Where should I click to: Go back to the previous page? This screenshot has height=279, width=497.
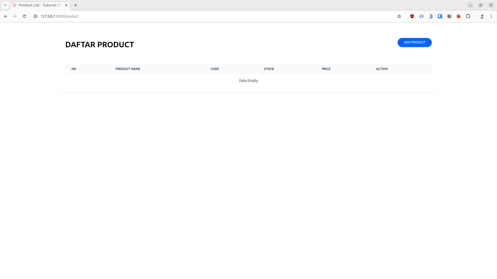coord(6,16)
